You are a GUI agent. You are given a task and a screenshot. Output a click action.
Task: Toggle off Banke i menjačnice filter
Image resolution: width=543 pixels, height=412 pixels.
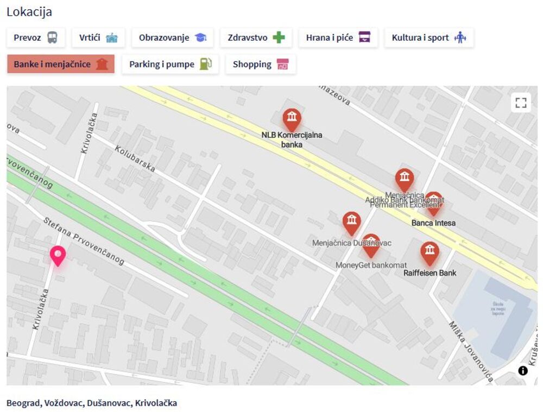60,64
